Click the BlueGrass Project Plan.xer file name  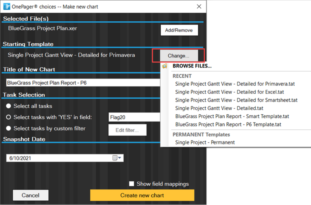pyautogui.click(x=42, y=28)
